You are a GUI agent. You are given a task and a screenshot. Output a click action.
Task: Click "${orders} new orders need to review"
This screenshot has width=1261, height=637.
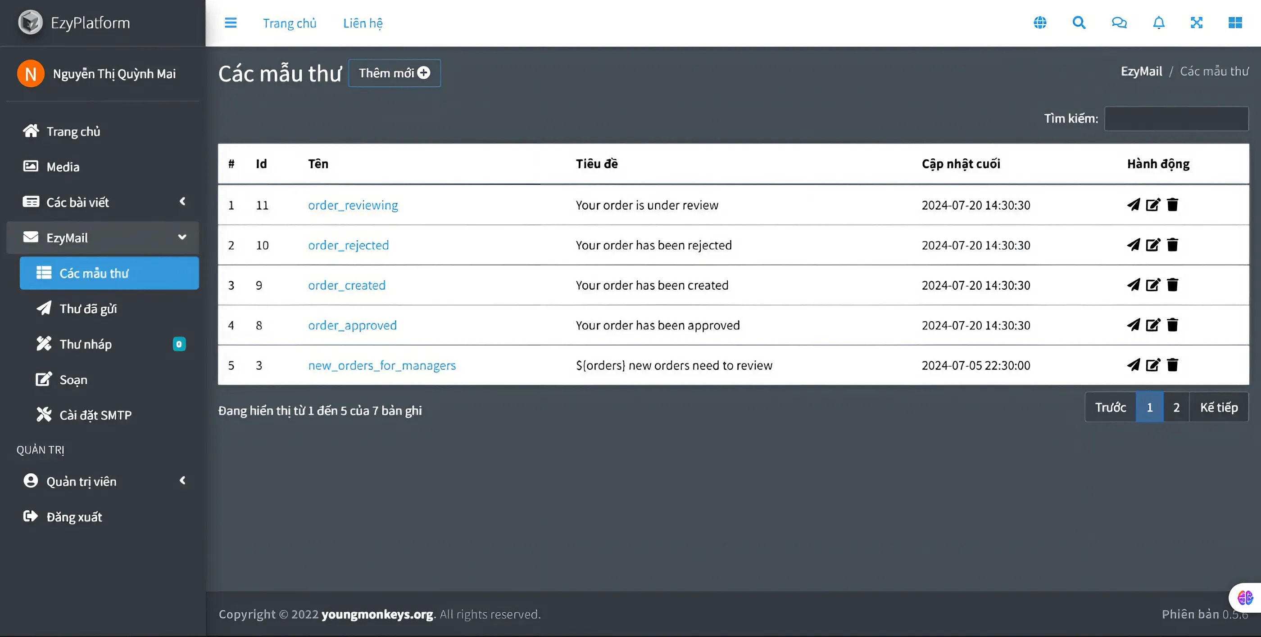(674, 365)
